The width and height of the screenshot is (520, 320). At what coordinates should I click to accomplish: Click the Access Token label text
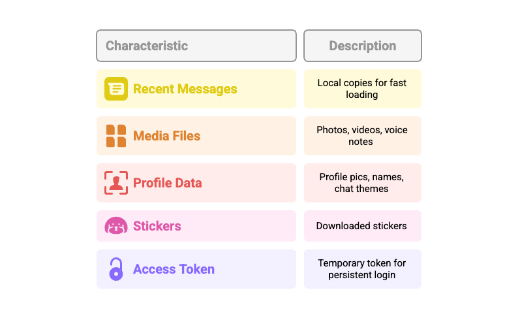click(174, 269)
